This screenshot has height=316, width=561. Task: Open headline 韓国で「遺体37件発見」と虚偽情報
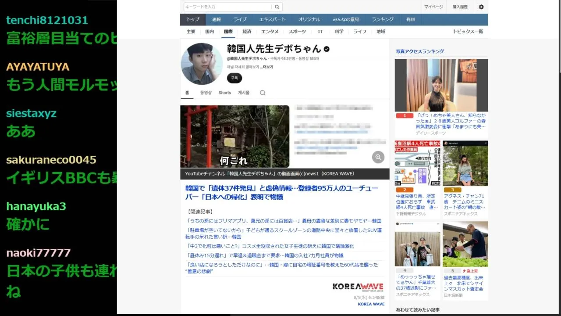pyautogui.click(x=282, y=192)
